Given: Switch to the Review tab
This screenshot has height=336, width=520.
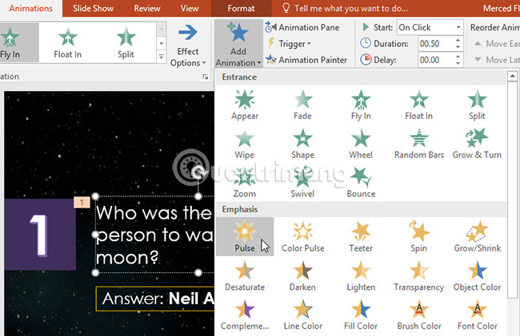Looking at the screenshot, I should (x=147, y=8).
